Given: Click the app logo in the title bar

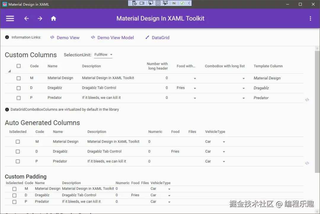Looking at the screenshot, I should 4,4.
